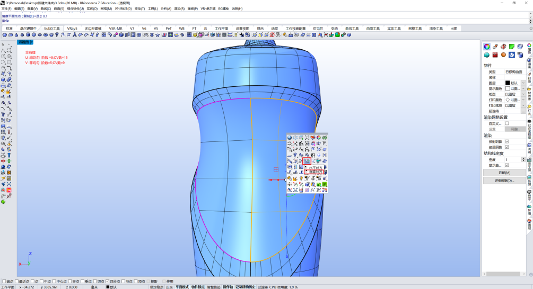Open the 打印颜色 print color dropdown
Viewport: 533px width, 289px height.
(x=523, y=100)
